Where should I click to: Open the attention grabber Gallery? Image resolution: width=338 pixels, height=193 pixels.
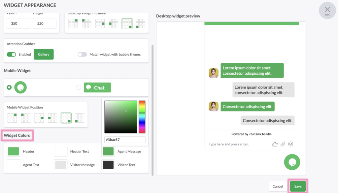pyautogui.click(x=44, y=54)
